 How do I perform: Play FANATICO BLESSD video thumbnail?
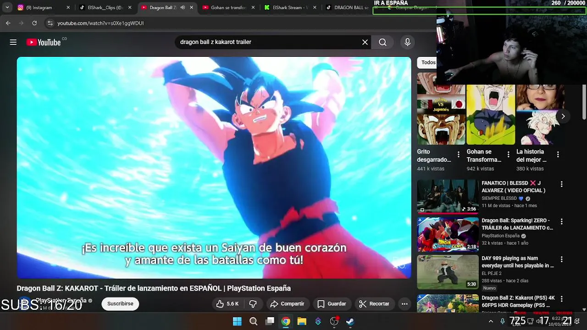pyautogui.click(x=448, y=196)
